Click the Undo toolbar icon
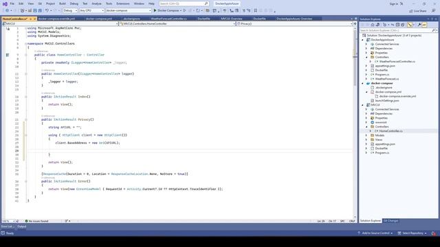 47,10
